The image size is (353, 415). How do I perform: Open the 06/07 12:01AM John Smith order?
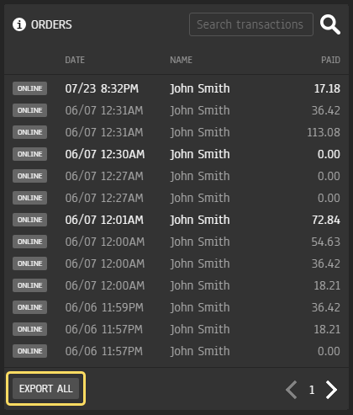176,220
